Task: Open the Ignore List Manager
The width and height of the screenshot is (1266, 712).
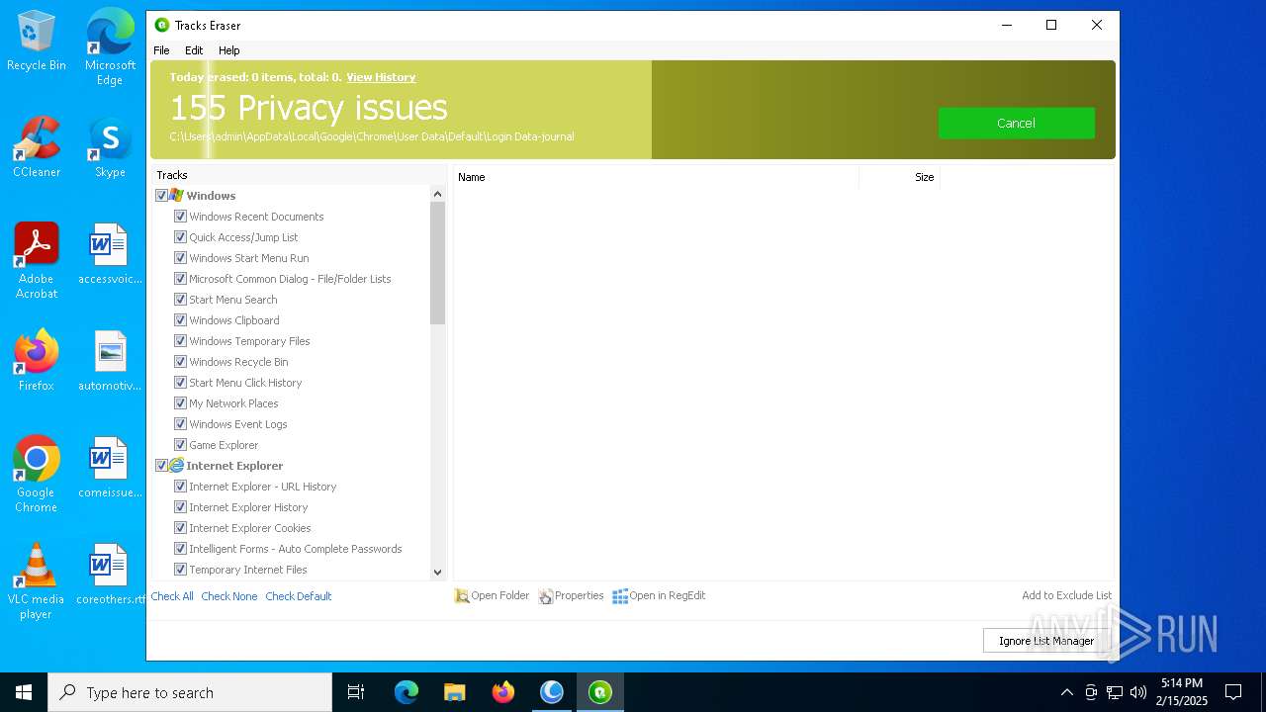Action: 1046,641
